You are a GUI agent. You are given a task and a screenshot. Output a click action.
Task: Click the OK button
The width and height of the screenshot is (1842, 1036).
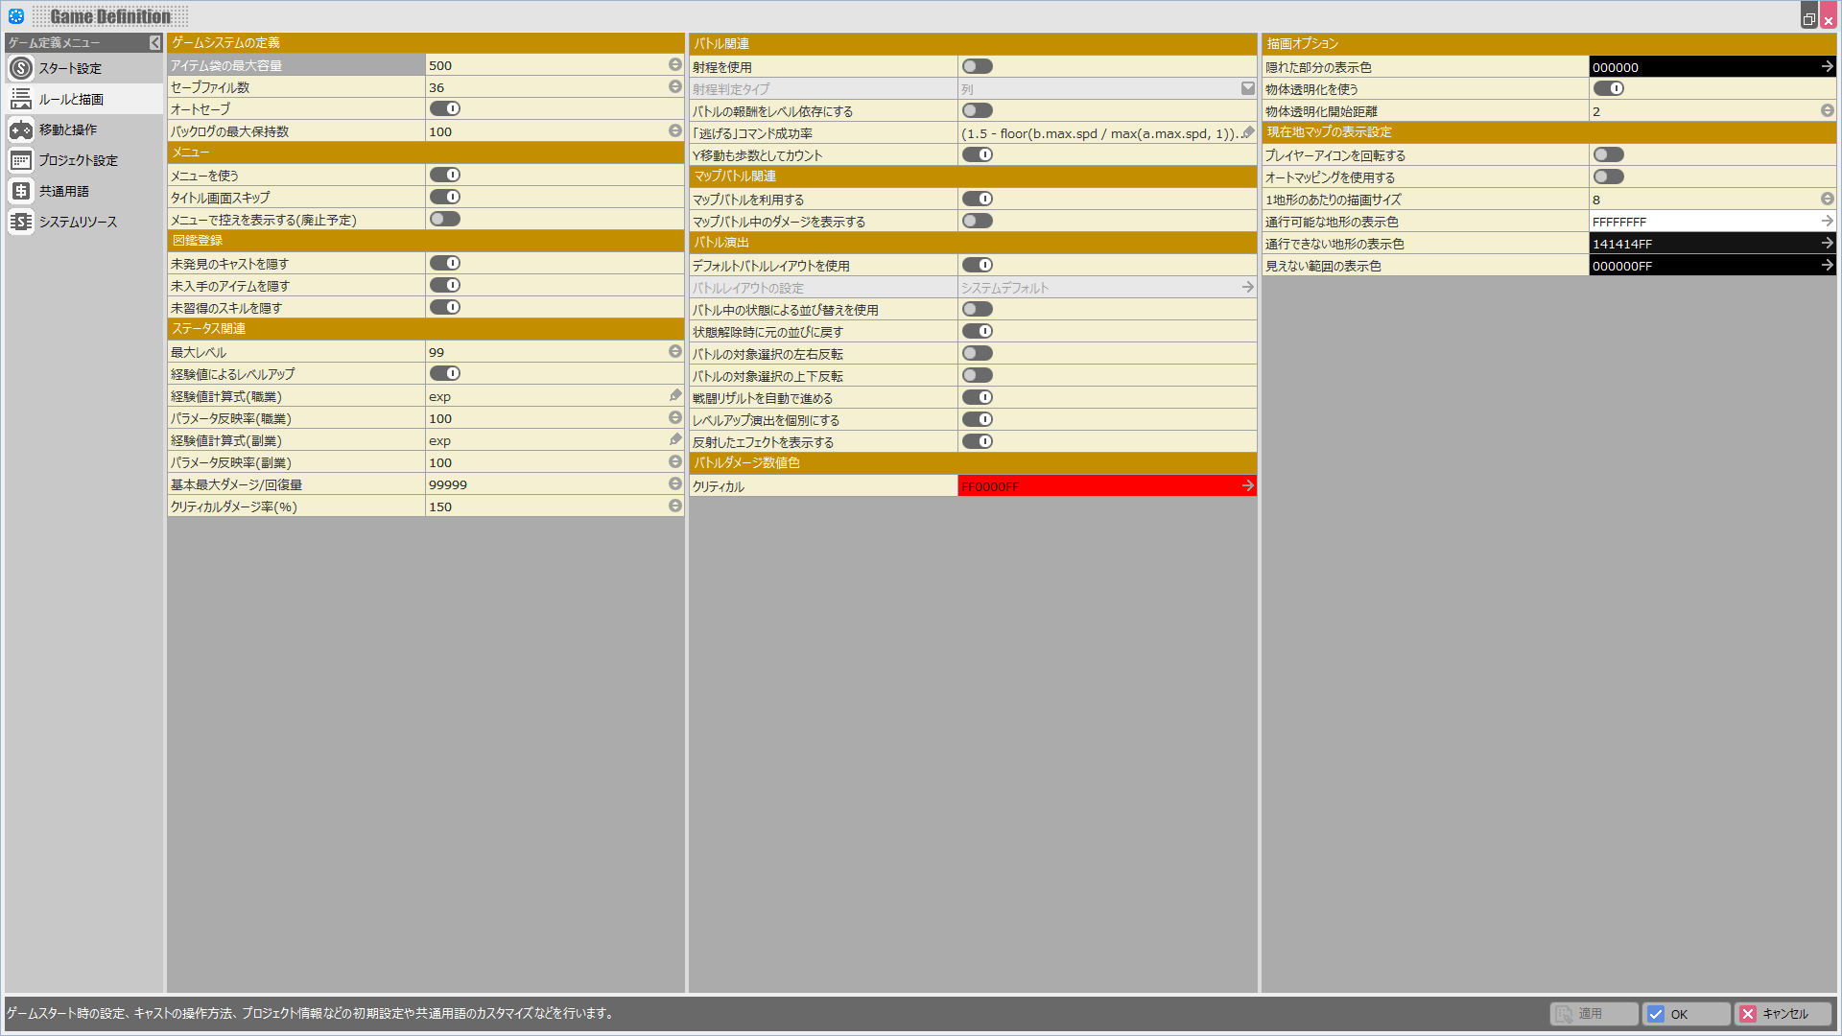(1686, 1014)
